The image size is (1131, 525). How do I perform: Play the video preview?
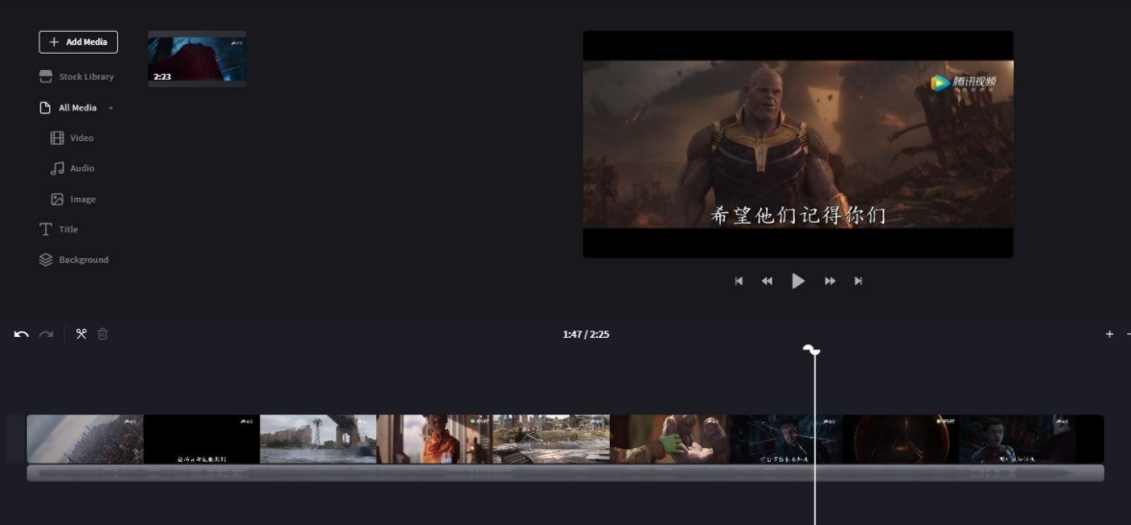[x=798, y=280]
